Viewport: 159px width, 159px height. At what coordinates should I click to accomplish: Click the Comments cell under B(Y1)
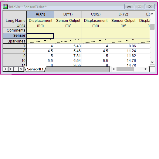click(68, 30)
